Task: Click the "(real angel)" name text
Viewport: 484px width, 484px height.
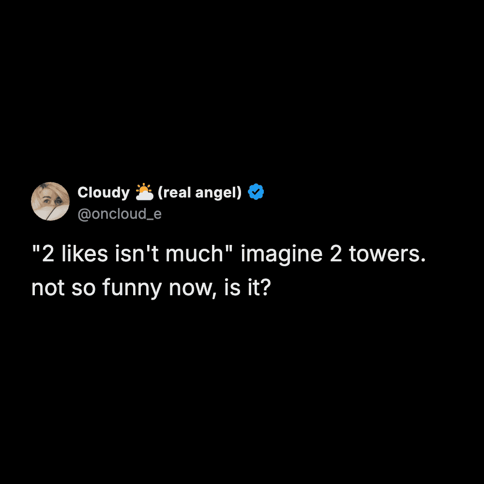Action: [x=199, y=193]
